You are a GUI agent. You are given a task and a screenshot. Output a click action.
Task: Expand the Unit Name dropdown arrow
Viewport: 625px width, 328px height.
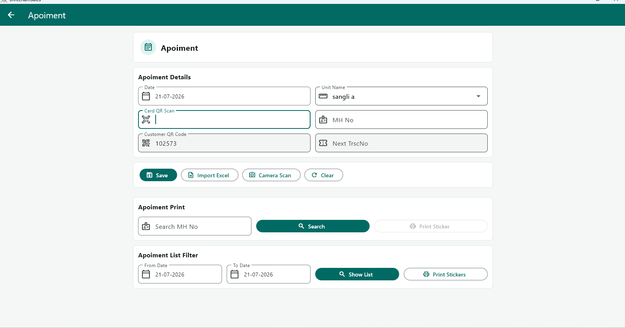point(478,96)
